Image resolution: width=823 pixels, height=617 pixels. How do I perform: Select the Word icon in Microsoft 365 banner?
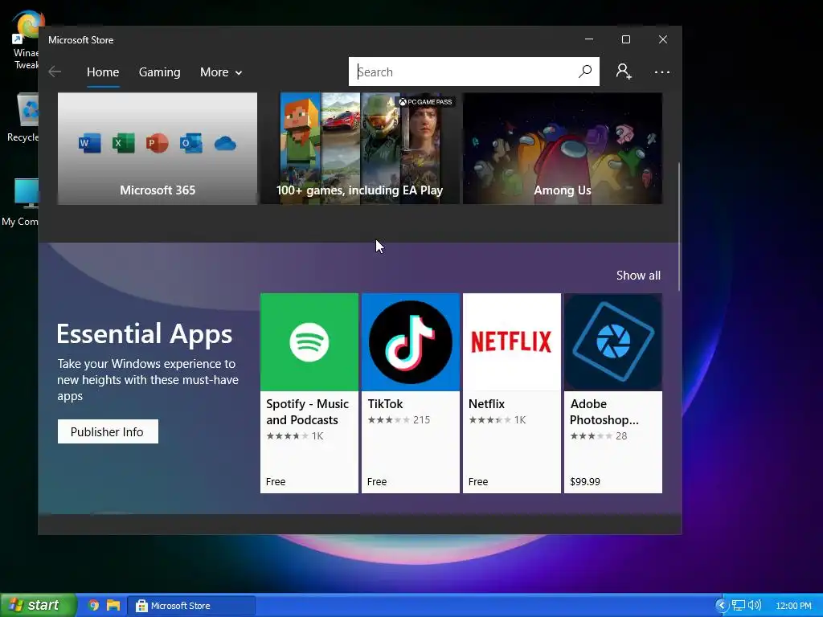coord(90,143)
